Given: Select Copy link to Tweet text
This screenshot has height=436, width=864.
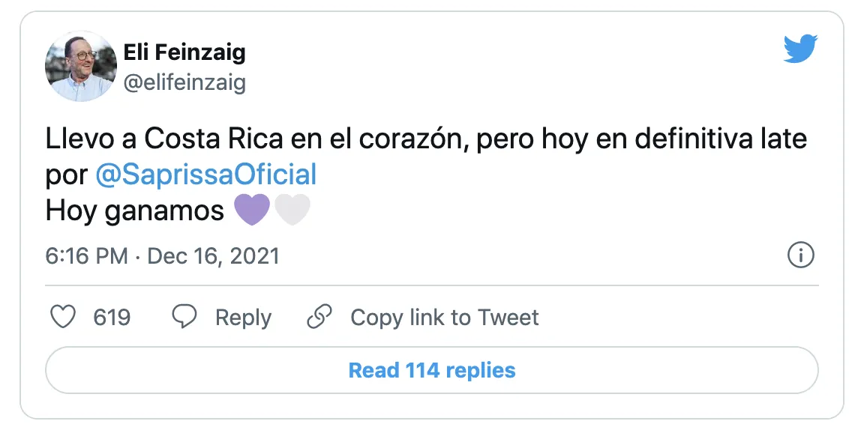Looking at the screenshot, I should point(445,318).
